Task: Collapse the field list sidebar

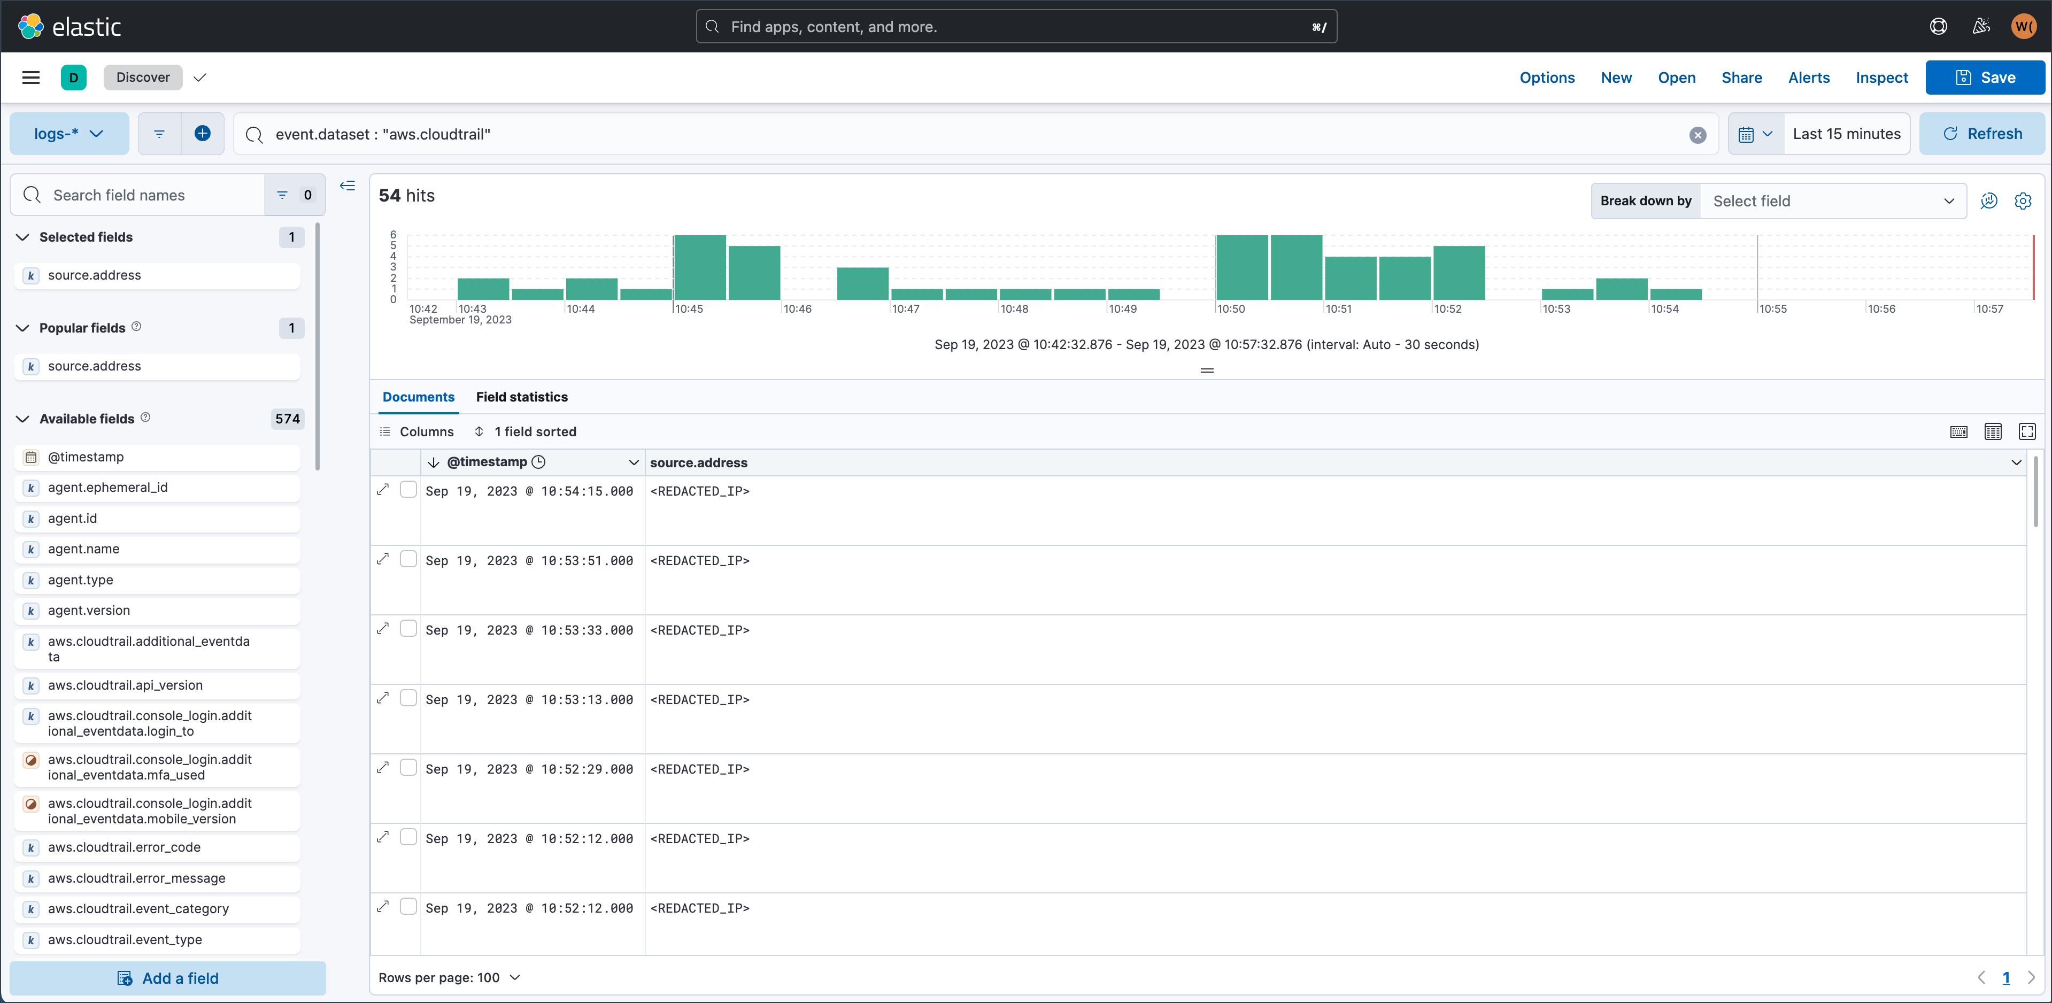Action: tap(348, 185)
